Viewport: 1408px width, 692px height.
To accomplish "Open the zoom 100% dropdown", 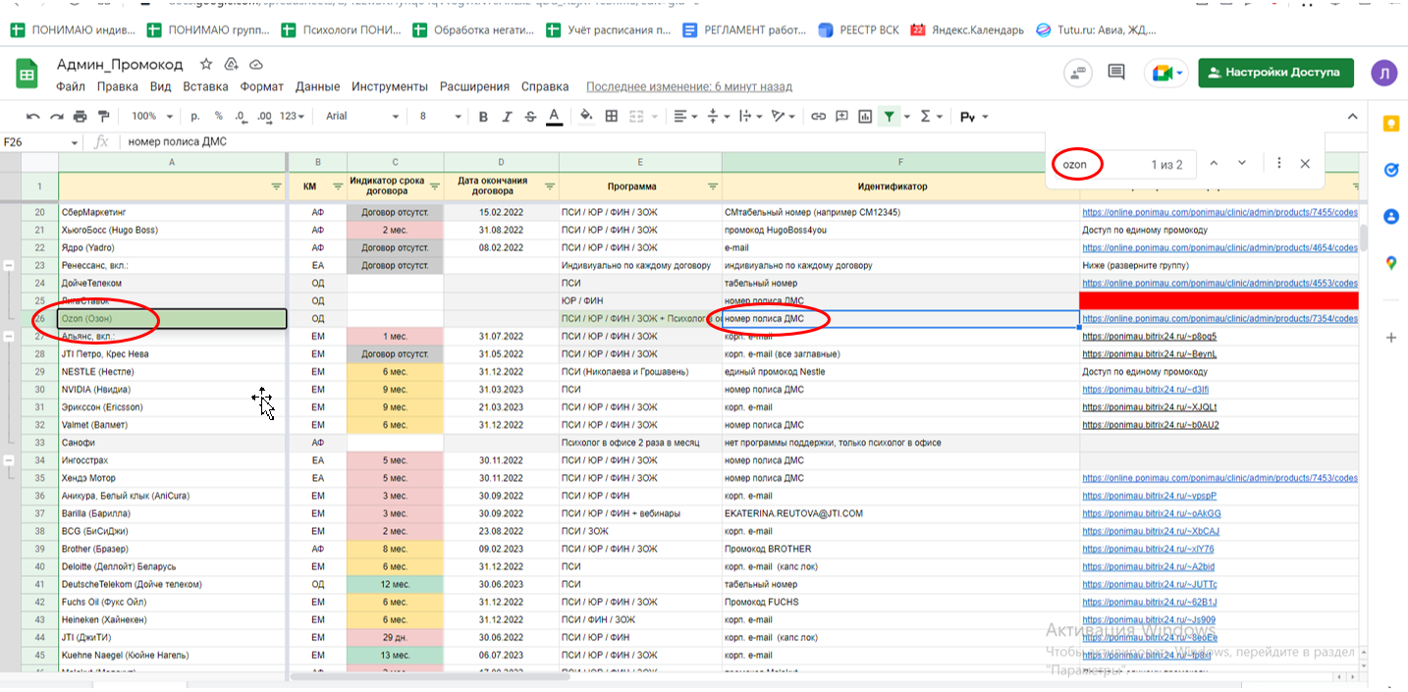I will [x=150, y=116].
